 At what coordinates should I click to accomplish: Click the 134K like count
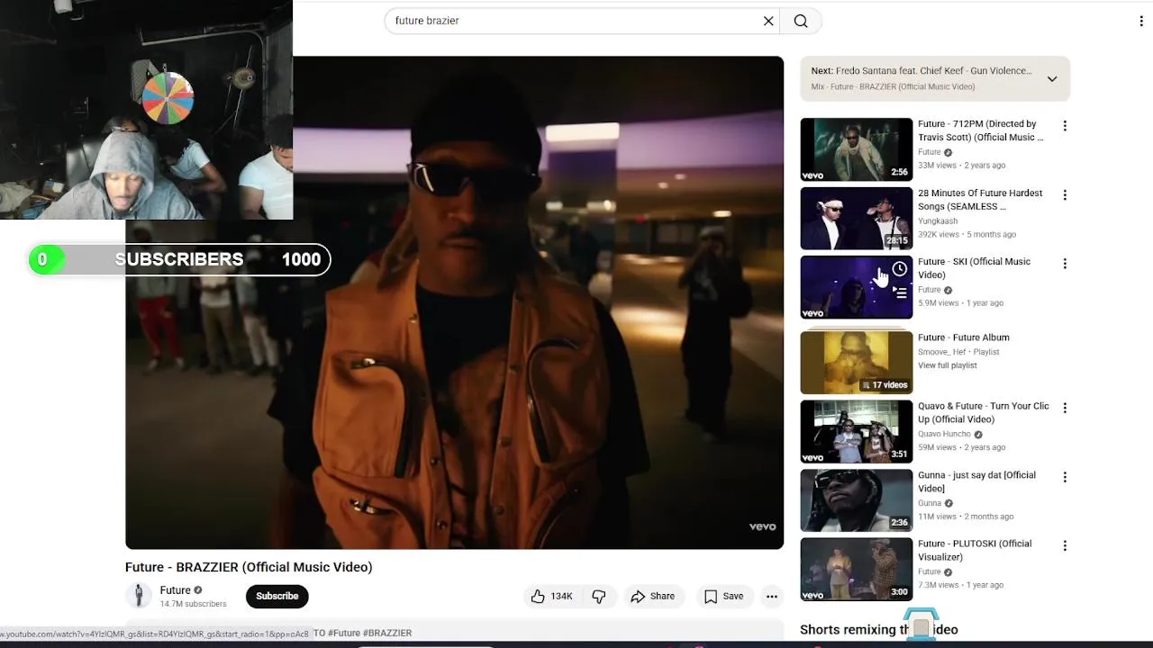(561, 597)
